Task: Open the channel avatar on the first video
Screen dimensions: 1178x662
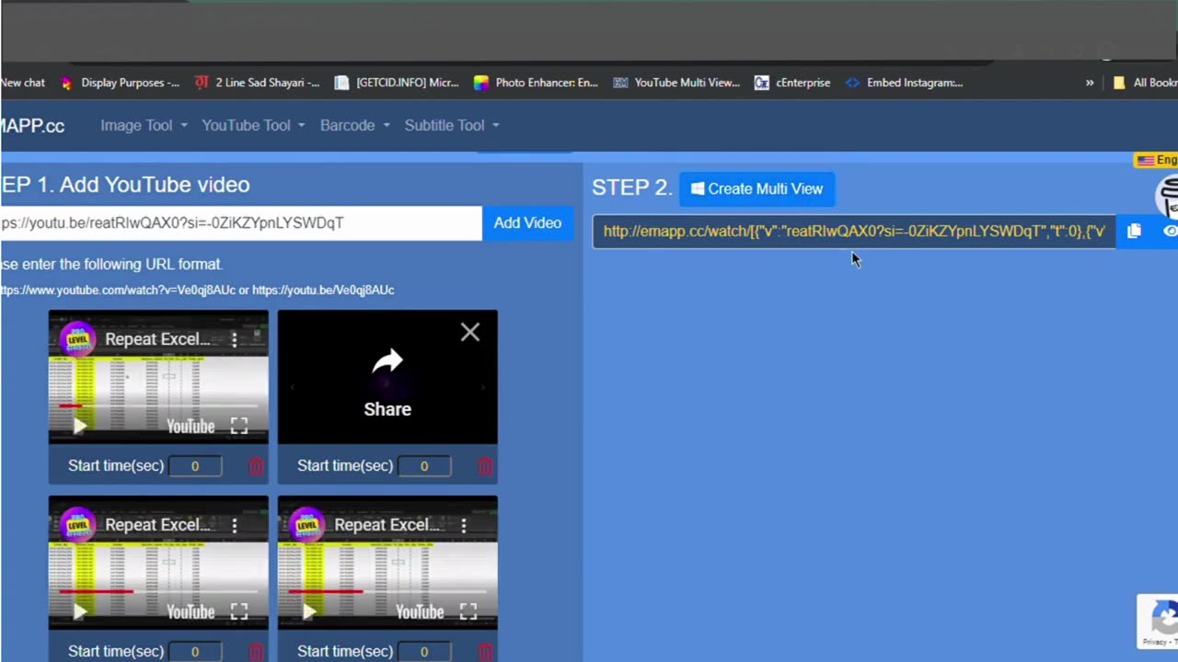Action: coord(77,339)
